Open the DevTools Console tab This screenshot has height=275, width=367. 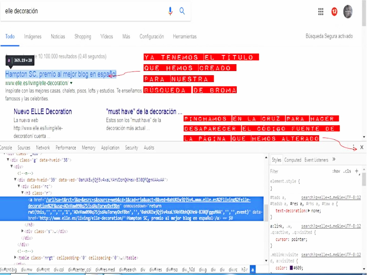coord(6,148)
